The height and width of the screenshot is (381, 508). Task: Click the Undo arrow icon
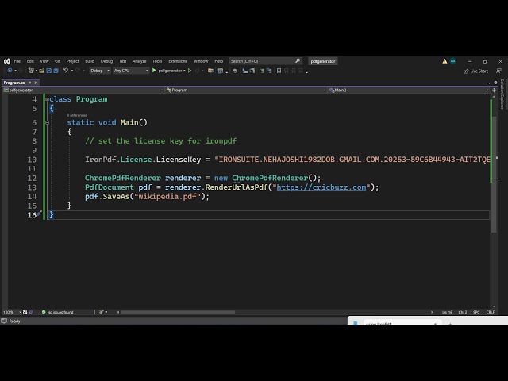66,71
